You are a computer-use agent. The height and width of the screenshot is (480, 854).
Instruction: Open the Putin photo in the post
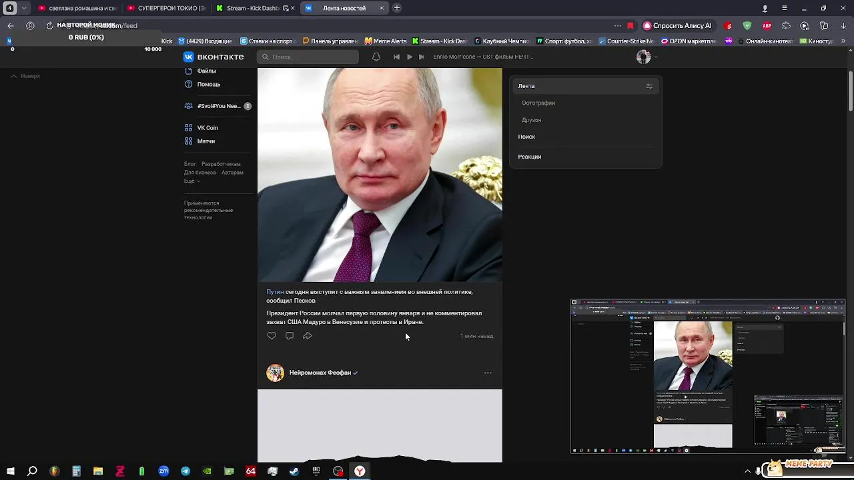[380, 175]
